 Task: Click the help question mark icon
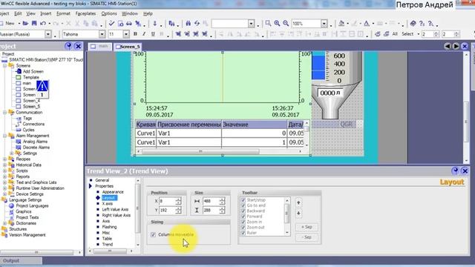click(x=422, y=23)
